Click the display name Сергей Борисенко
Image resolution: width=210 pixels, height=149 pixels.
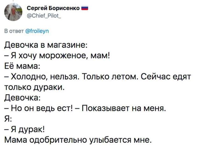53,8
